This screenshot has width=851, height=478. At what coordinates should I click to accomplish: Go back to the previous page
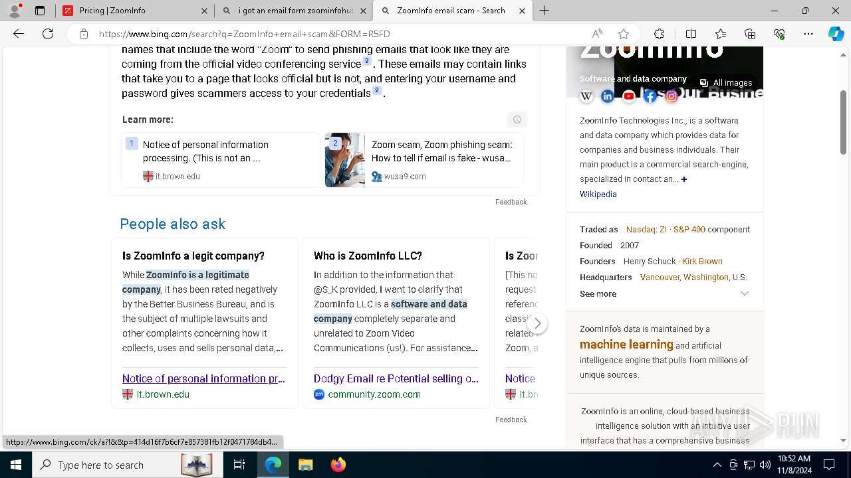point(19,34)
